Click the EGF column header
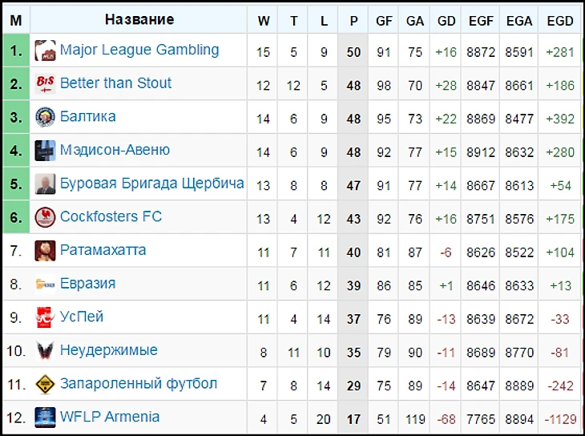 [x=481, y=21]
